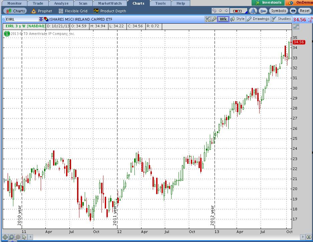Select the Charts main tab
This screenshot has width=313, height=242.
(138, 3)
